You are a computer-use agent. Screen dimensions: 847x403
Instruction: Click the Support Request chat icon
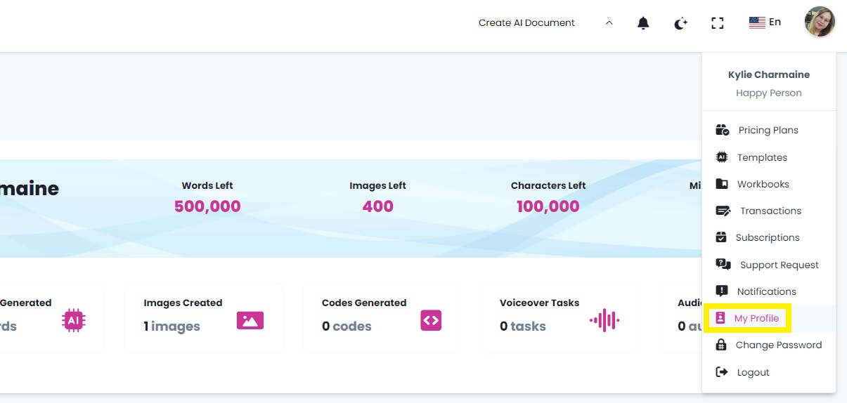click(723, 264)
